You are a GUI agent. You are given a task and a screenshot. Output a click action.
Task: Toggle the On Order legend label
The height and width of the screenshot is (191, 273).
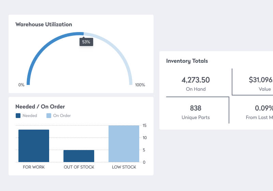point(62,116)
